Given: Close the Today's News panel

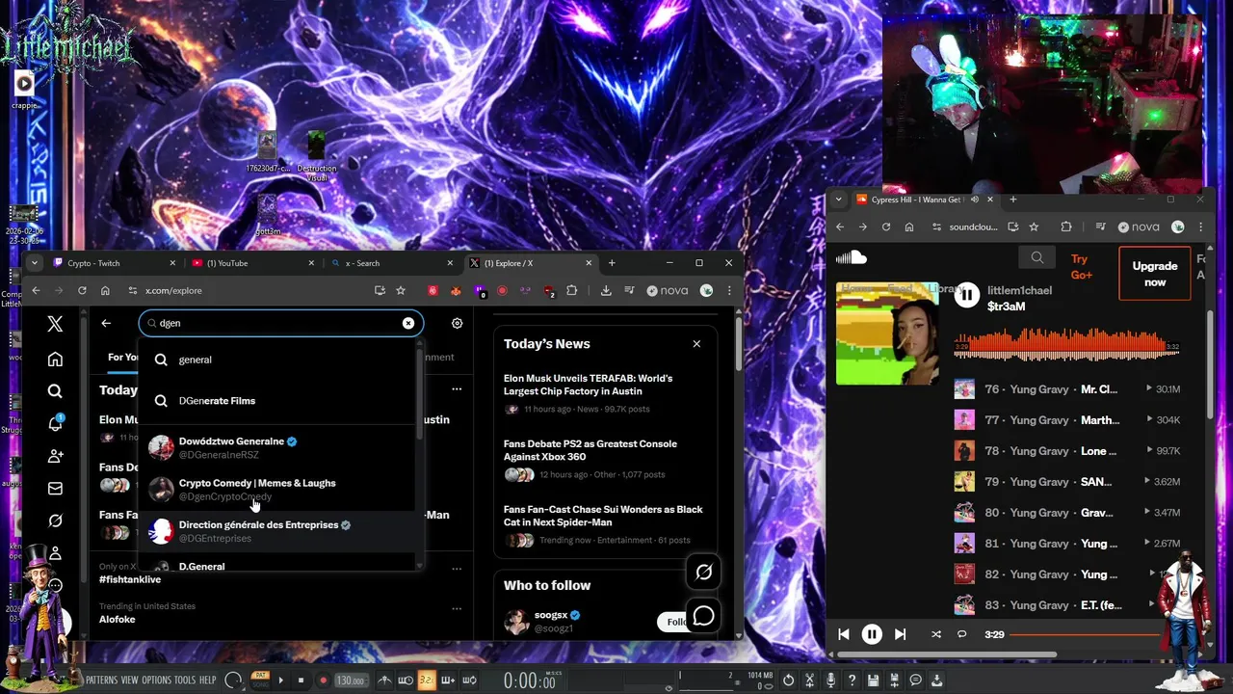Looking at the screenshot, I should 696,344.
